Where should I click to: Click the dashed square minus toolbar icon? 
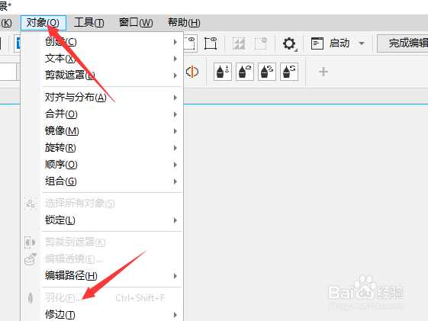261,43
